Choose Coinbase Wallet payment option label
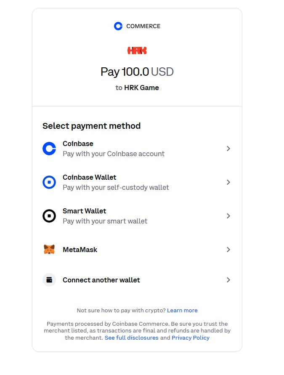Screen dimensions: 284x375 click(89, 178)
